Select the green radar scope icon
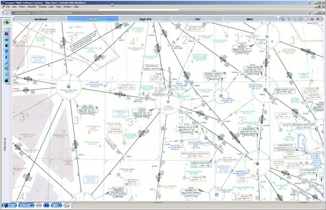The width and height of the screenshot is (326, 210). coord(6,80)
